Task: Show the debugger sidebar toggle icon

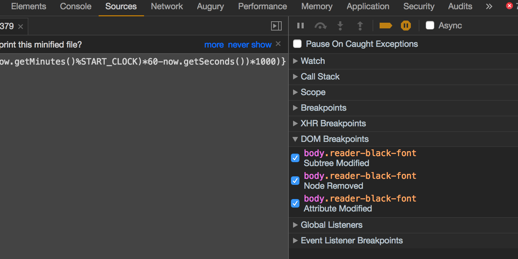Action: (276, 26)
